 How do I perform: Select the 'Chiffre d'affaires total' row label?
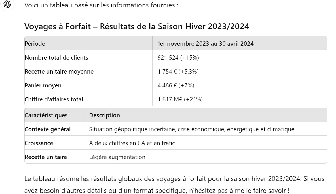pyautogui.click(x=54, y=99)
